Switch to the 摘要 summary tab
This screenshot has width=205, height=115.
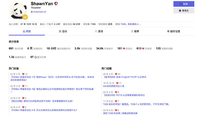(x=27, y=31)
